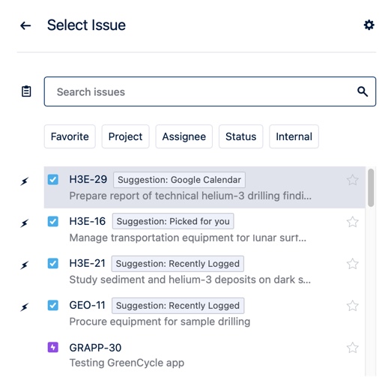Toggle the H3E-29 blue checkbox icon
The height and width of the screenshot is (377, 379).
(x=53, y=179)
